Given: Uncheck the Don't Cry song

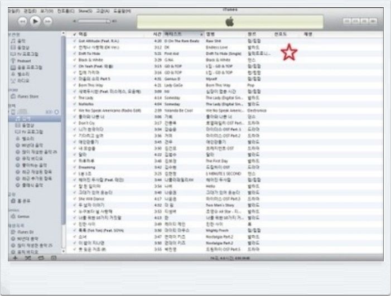Looking at the screenshot, I should point(75,123).
